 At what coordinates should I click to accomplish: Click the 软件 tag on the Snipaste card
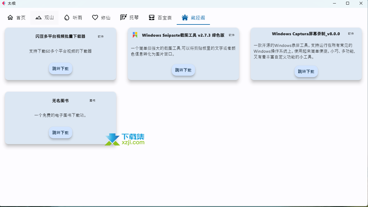(232, 35)
